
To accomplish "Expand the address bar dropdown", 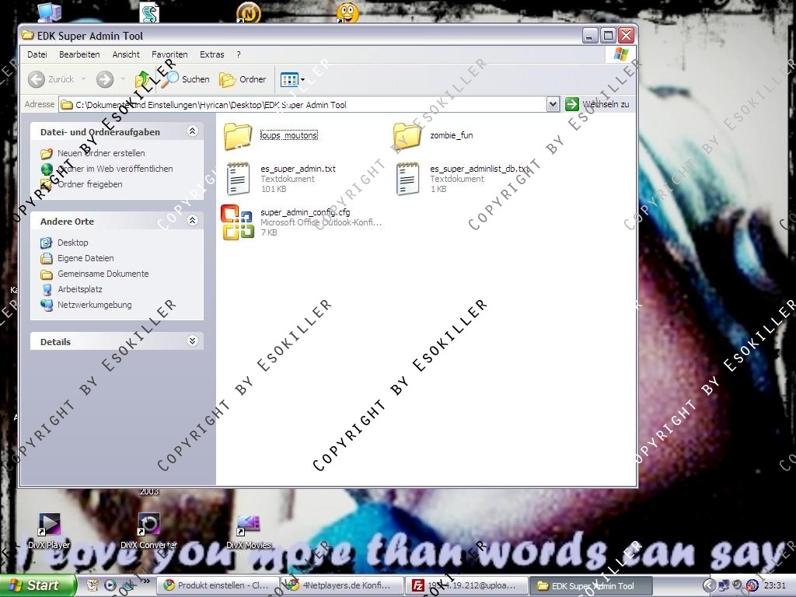I will [x=553, y=104].
